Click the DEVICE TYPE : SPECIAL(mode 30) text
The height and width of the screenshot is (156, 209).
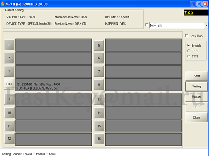tap(29, 24)
